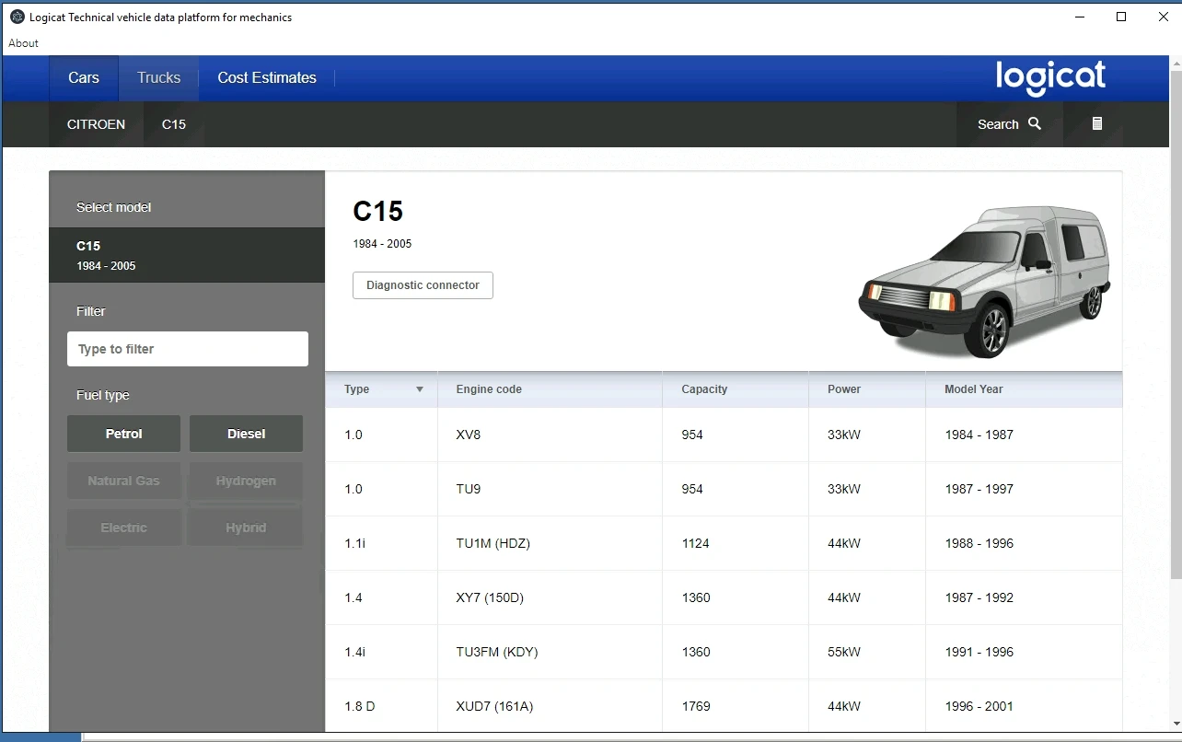Click the Fuel type label
The image size is (1182, 742).
102,395
